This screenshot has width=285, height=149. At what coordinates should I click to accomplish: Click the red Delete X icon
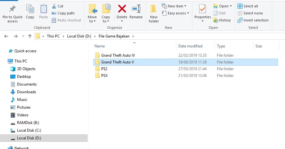tap(122, 9)
